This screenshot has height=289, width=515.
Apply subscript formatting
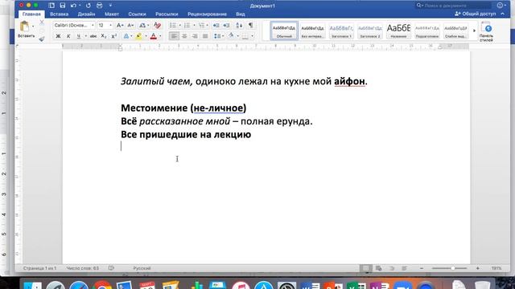click(104, 36)
